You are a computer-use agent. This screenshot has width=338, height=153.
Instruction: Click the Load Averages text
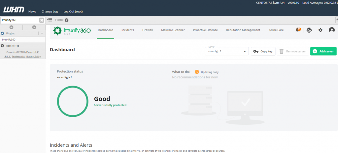click(x=320, y=3)
